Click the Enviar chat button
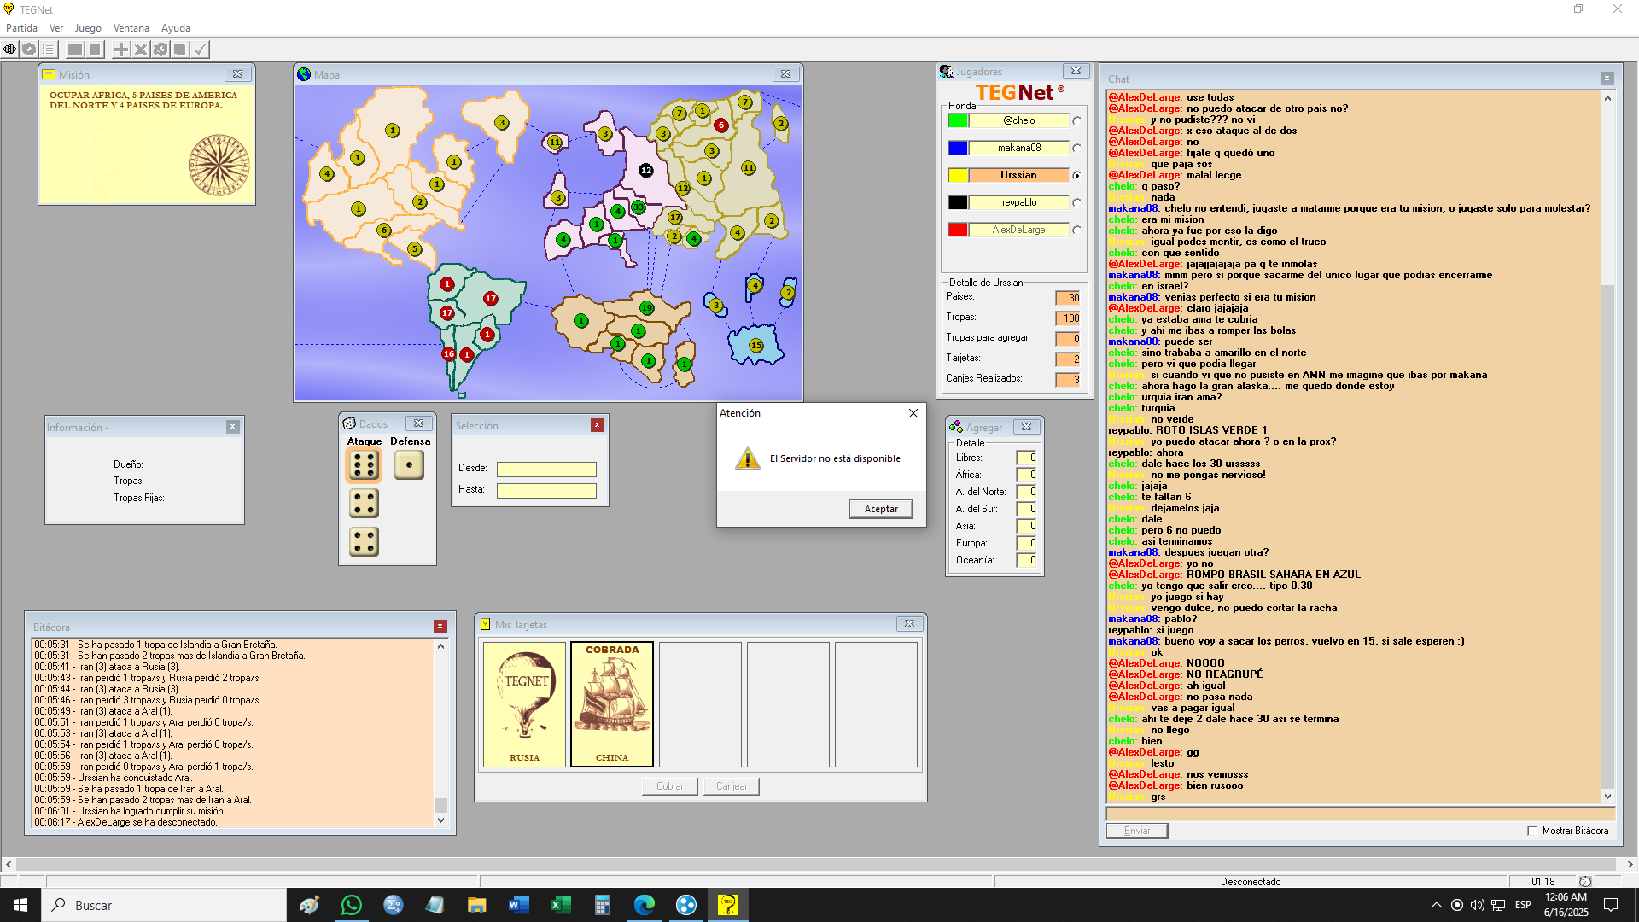 [1137, 831]
